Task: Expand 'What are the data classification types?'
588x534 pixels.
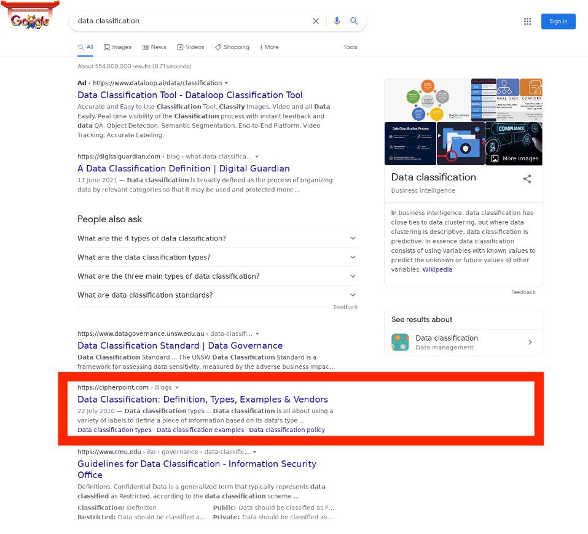Action: (x=218, y=257)
